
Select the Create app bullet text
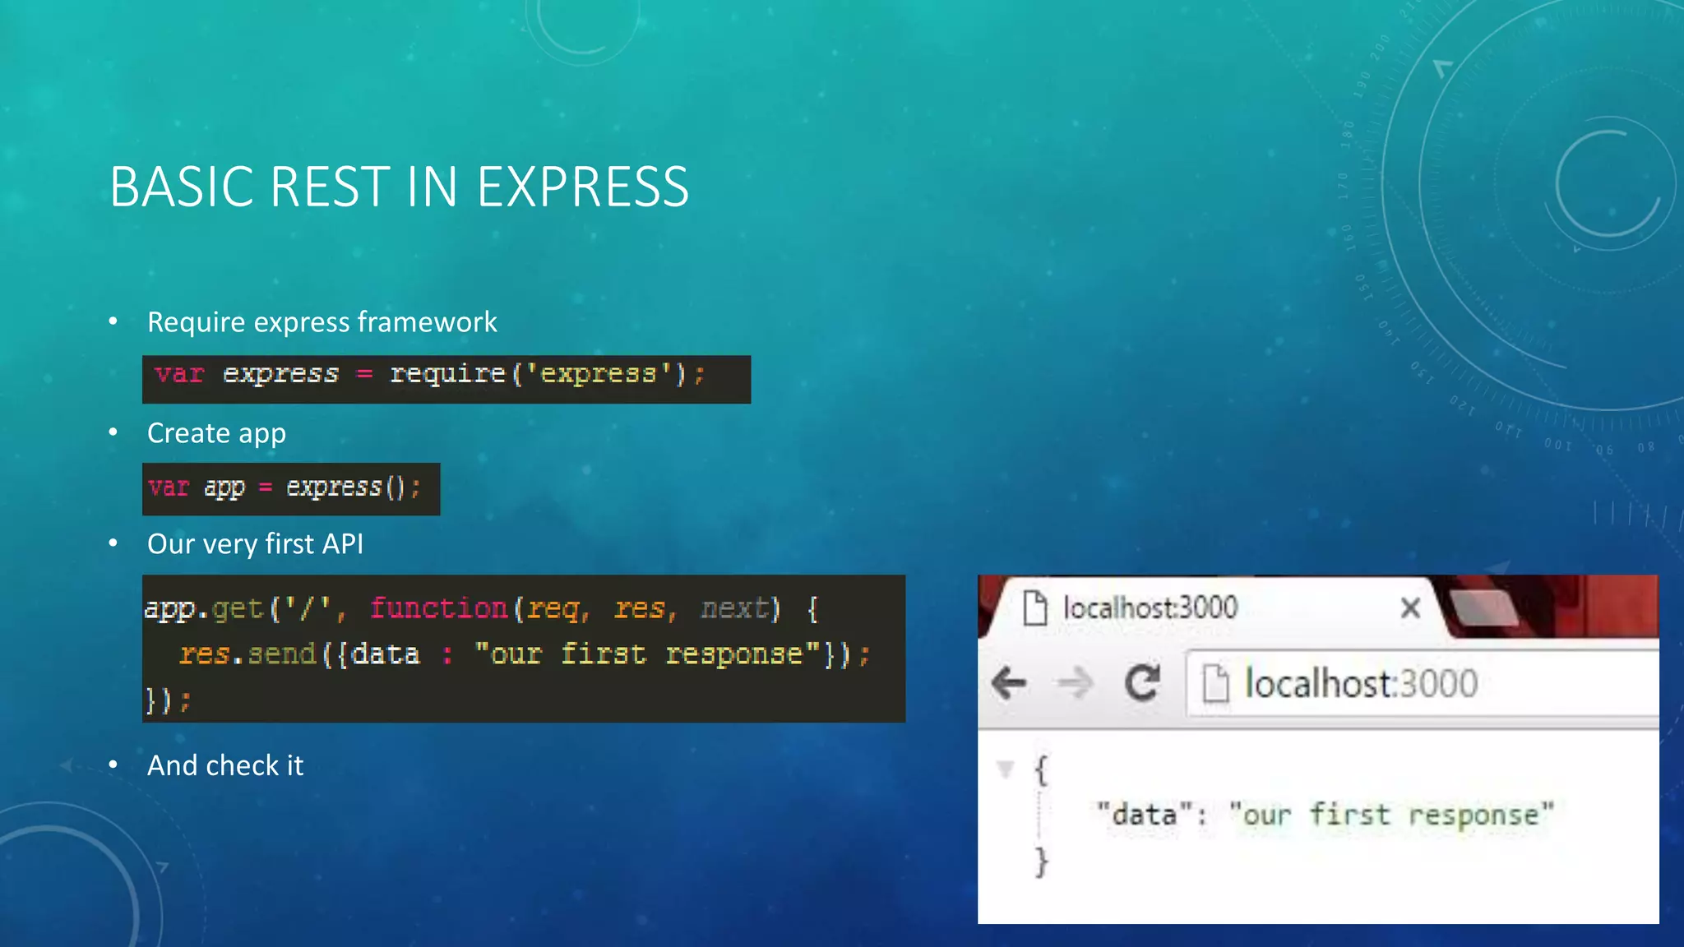216,433
